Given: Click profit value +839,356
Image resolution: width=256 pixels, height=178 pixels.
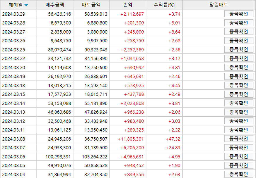Looking at the screenshot, I should click(x=134, y=174).
